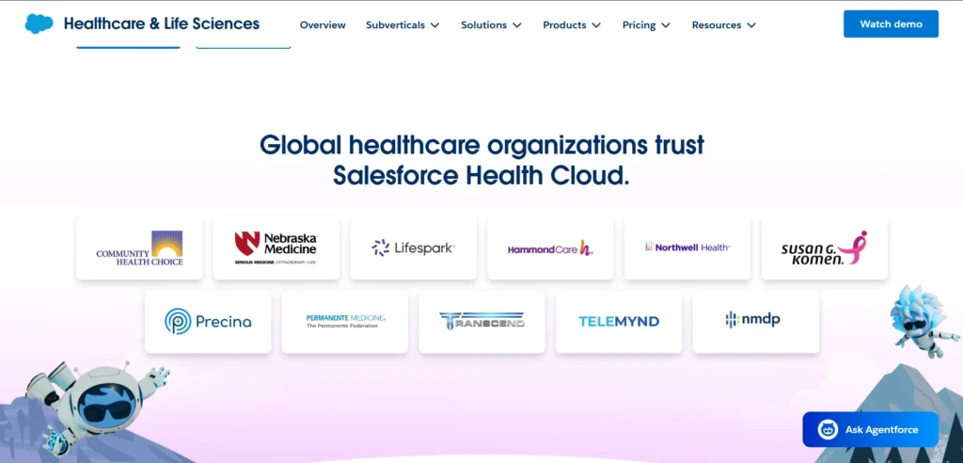
Task: Expand the Resources chevron arrow
Action: [751, 25]
